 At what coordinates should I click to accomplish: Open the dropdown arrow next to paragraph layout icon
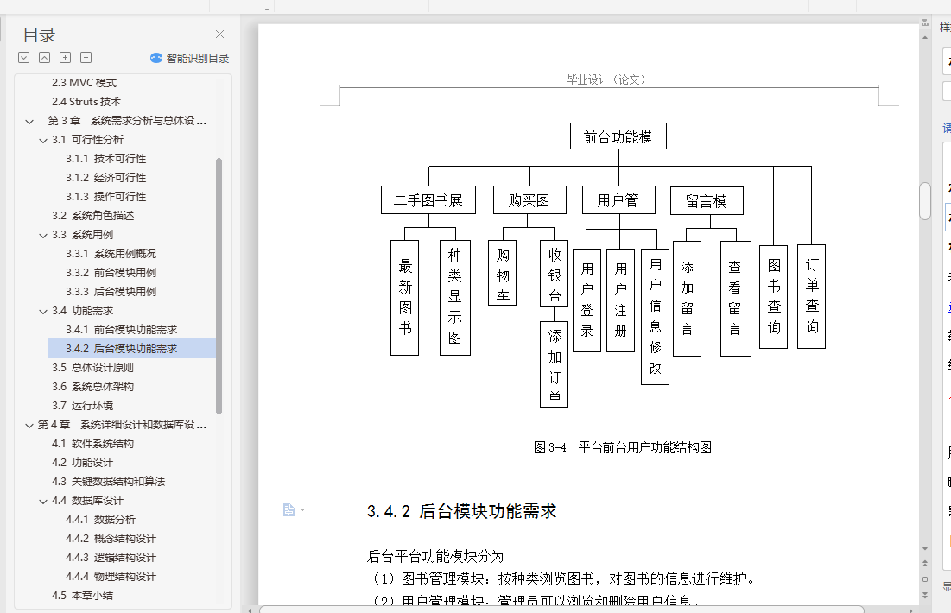coord(302,510)
